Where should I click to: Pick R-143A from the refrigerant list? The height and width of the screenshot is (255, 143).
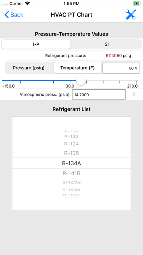click(x=71, y=190)
